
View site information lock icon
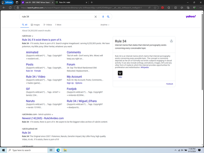coord(18,8)
